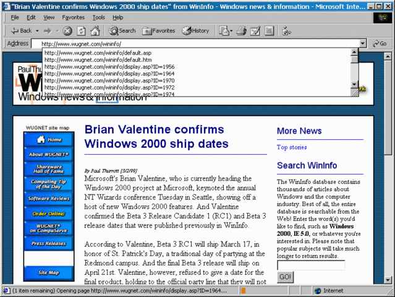The width and height of the screenshot is (395, 297).
Task: Click autocomplete list scroll down arrow
Action: 354,84
